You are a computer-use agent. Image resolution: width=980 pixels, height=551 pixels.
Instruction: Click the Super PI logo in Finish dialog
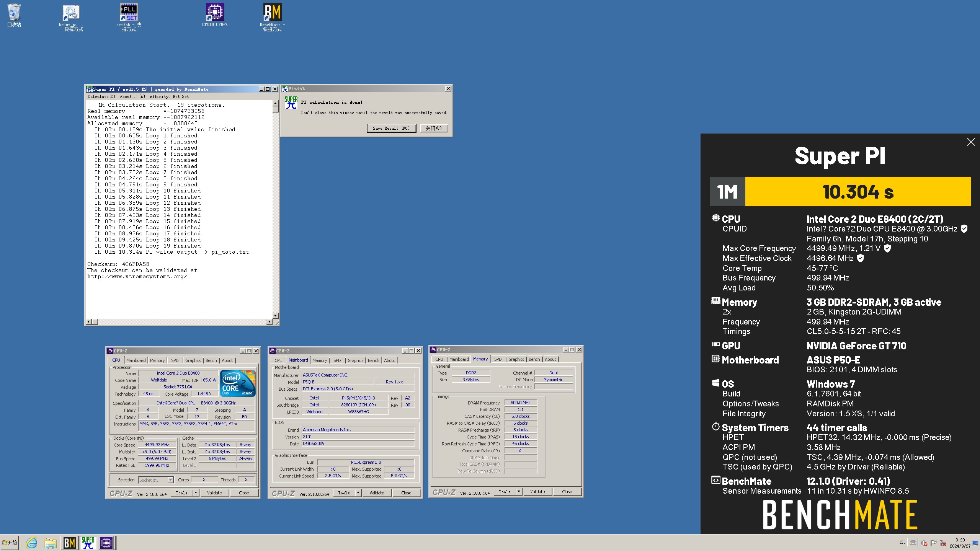291,102
